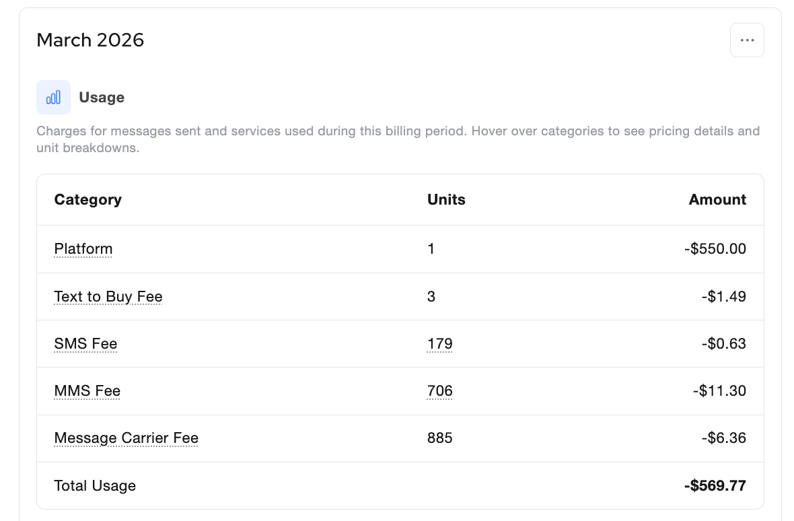This screenshot has width=794, height=521.
Task: Click the MMS Fee amount -$11.30
Action: (x=719, y=391)
